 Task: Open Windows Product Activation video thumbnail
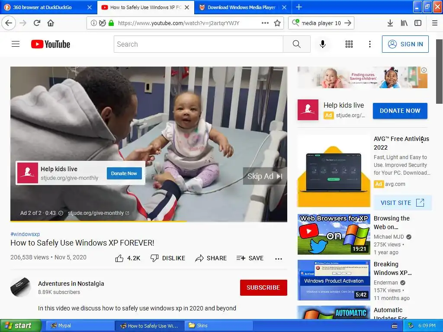(x=334, y=280)
